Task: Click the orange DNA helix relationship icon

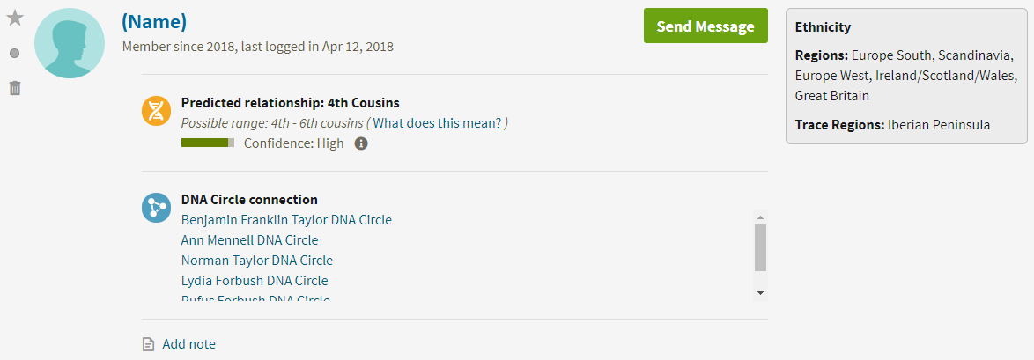Action: [x=156, y=110]
